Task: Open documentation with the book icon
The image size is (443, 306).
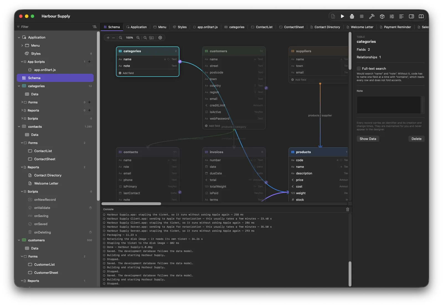Action: pos(421,16)
